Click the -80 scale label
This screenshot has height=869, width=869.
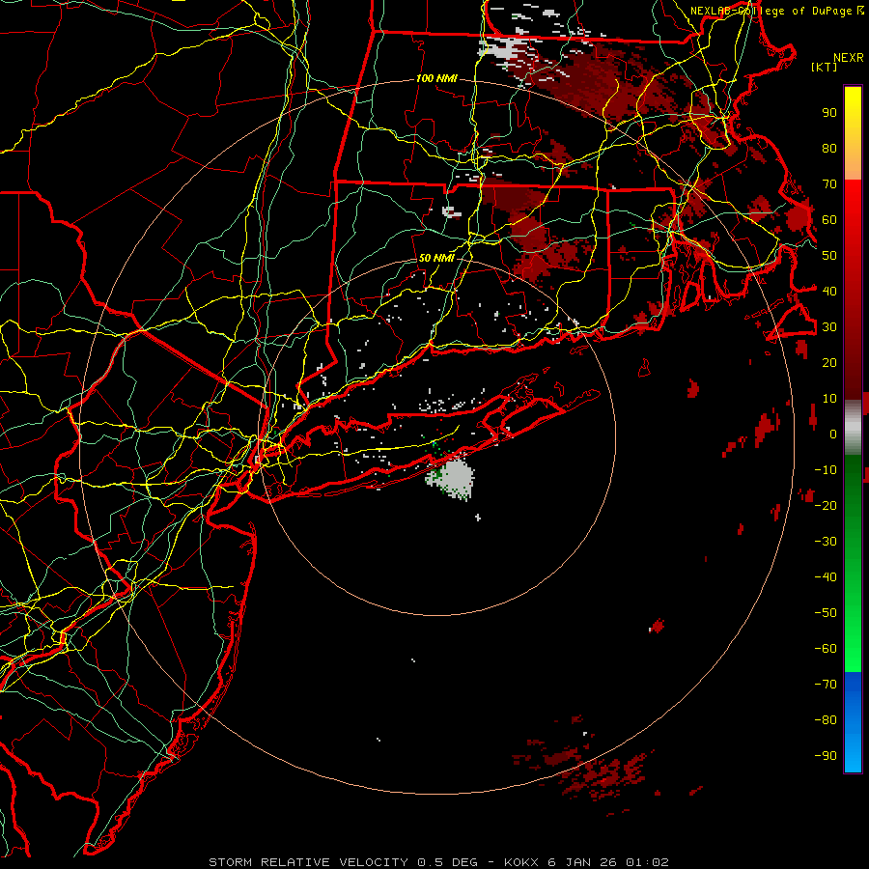pos(826,720)
